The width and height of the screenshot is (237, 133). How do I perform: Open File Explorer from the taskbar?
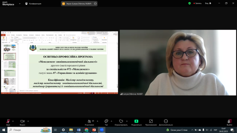point(71,130)
